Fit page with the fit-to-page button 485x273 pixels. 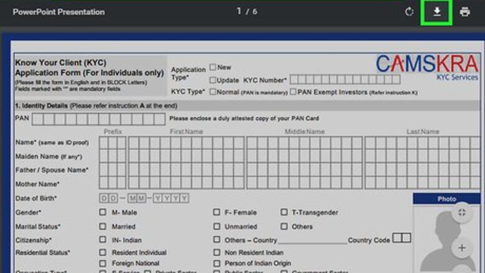461,212
